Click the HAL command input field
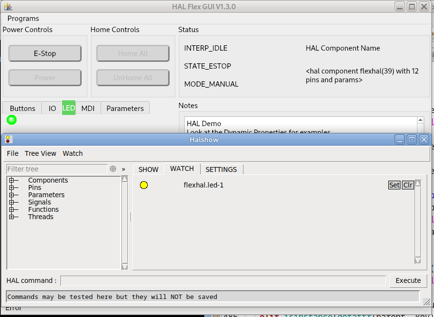 tap(223, 280)
